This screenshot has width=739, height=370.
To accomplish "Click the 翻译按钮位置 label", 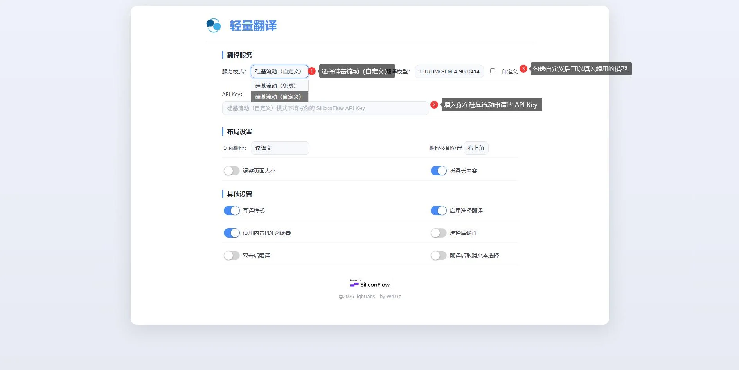I will 445,148.
